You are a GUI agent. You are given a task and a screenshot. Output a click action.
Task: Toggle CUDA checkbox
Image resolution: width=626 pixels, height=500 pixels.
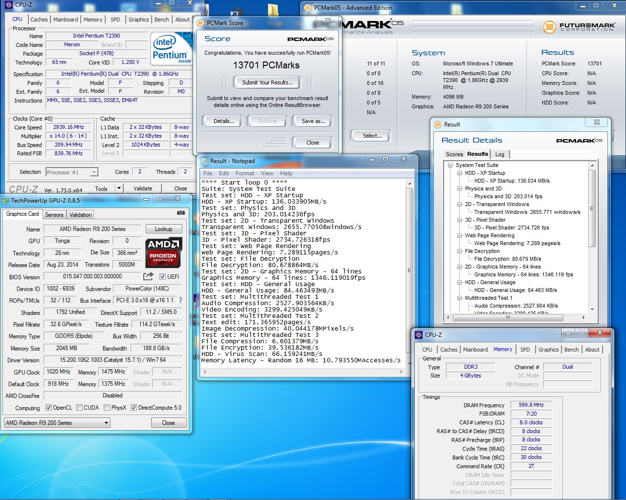[79, 408]
